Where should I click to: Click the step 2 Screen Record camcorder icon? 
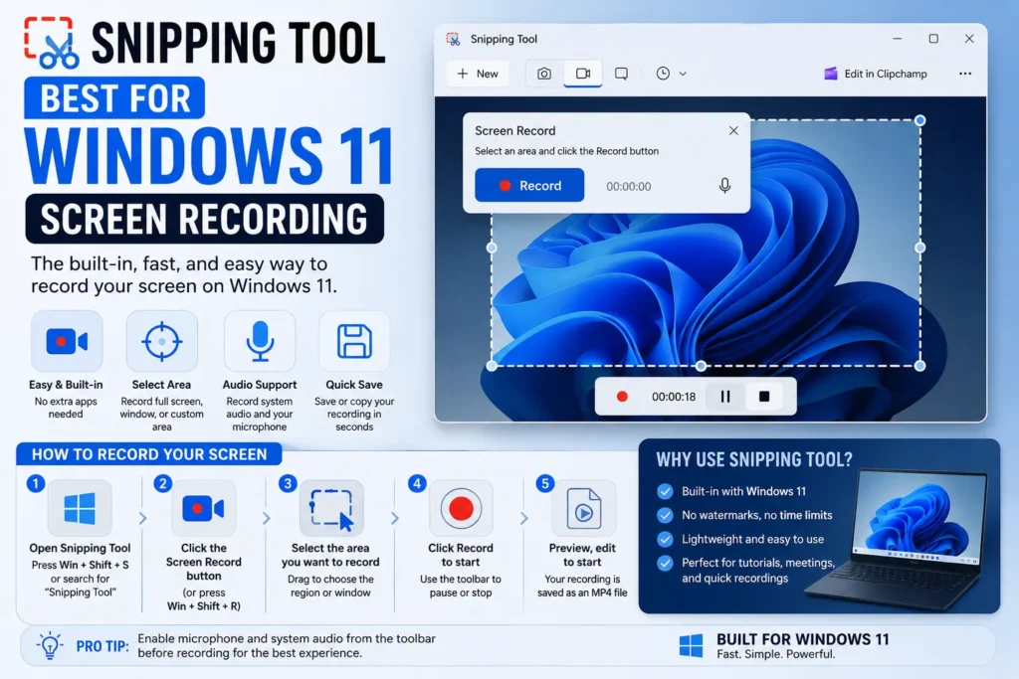[203, 508]
